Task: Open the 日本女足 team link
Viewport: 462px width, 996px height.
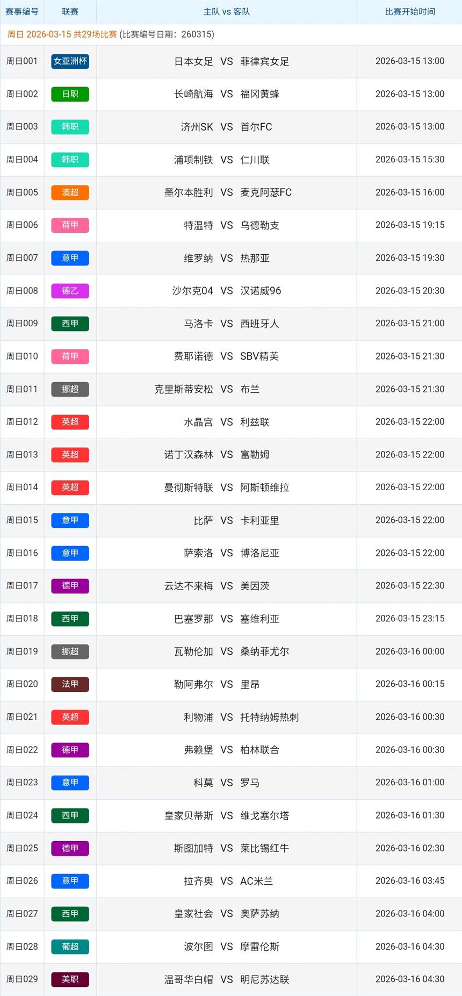Action: (x=193, y=62)
